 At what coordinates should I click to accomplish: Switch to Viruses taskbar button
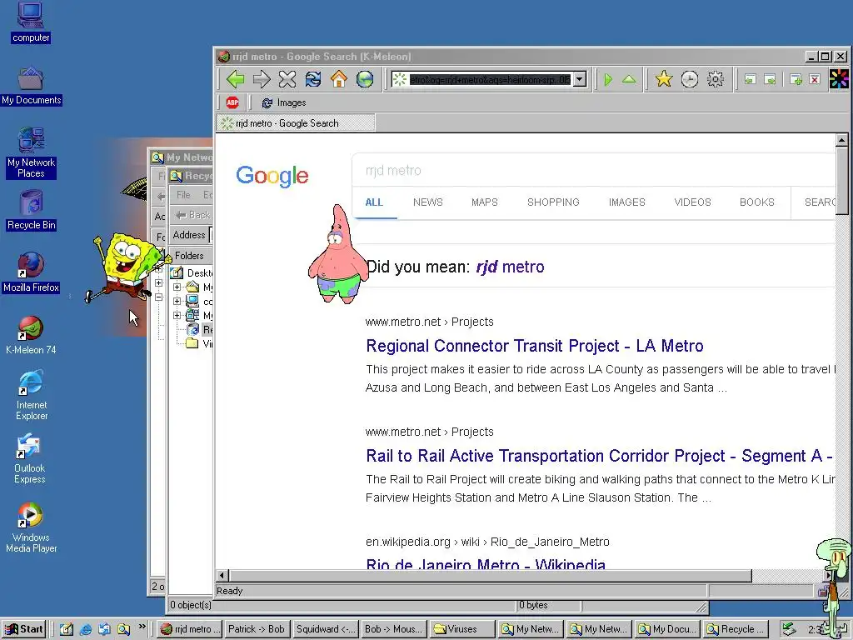[x=461, y=629]
